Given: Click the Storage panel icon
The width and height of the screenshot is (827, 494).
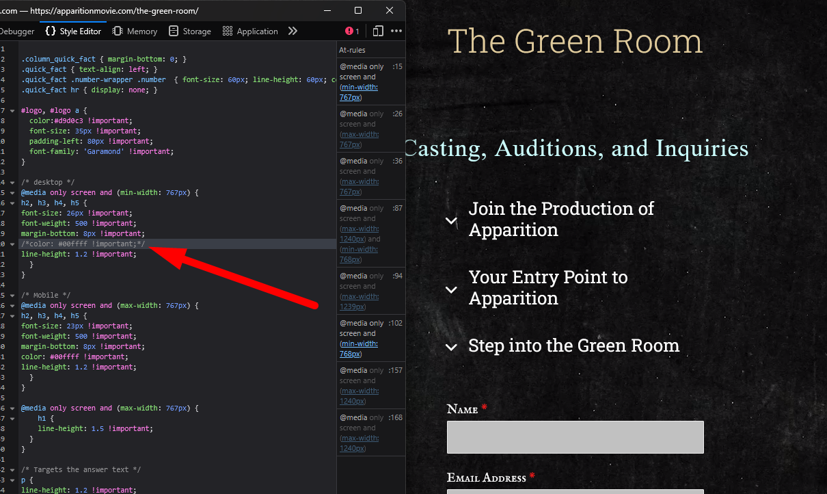Looking at the screenshot, I should tap(174, 31).
